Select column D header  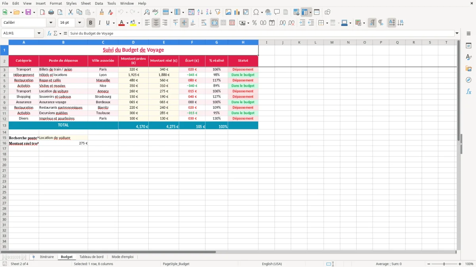tap(133, 42)
